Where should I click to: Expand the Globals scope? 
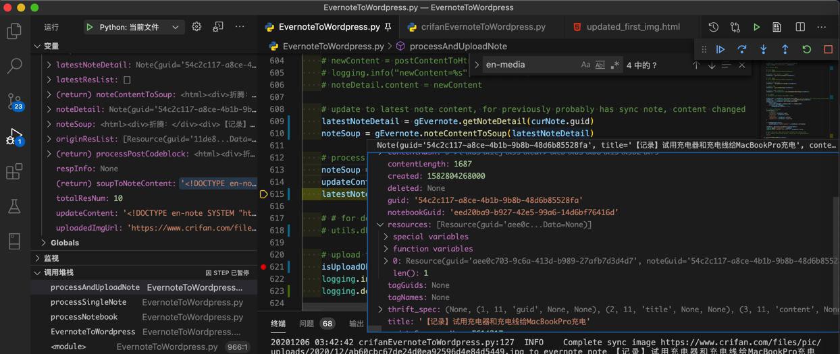tap(44, 243)
